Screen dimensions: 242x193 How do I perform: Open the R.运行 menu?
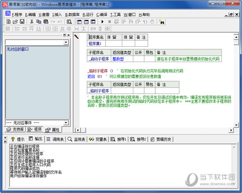pyautogui.click(x=88, y=15)
